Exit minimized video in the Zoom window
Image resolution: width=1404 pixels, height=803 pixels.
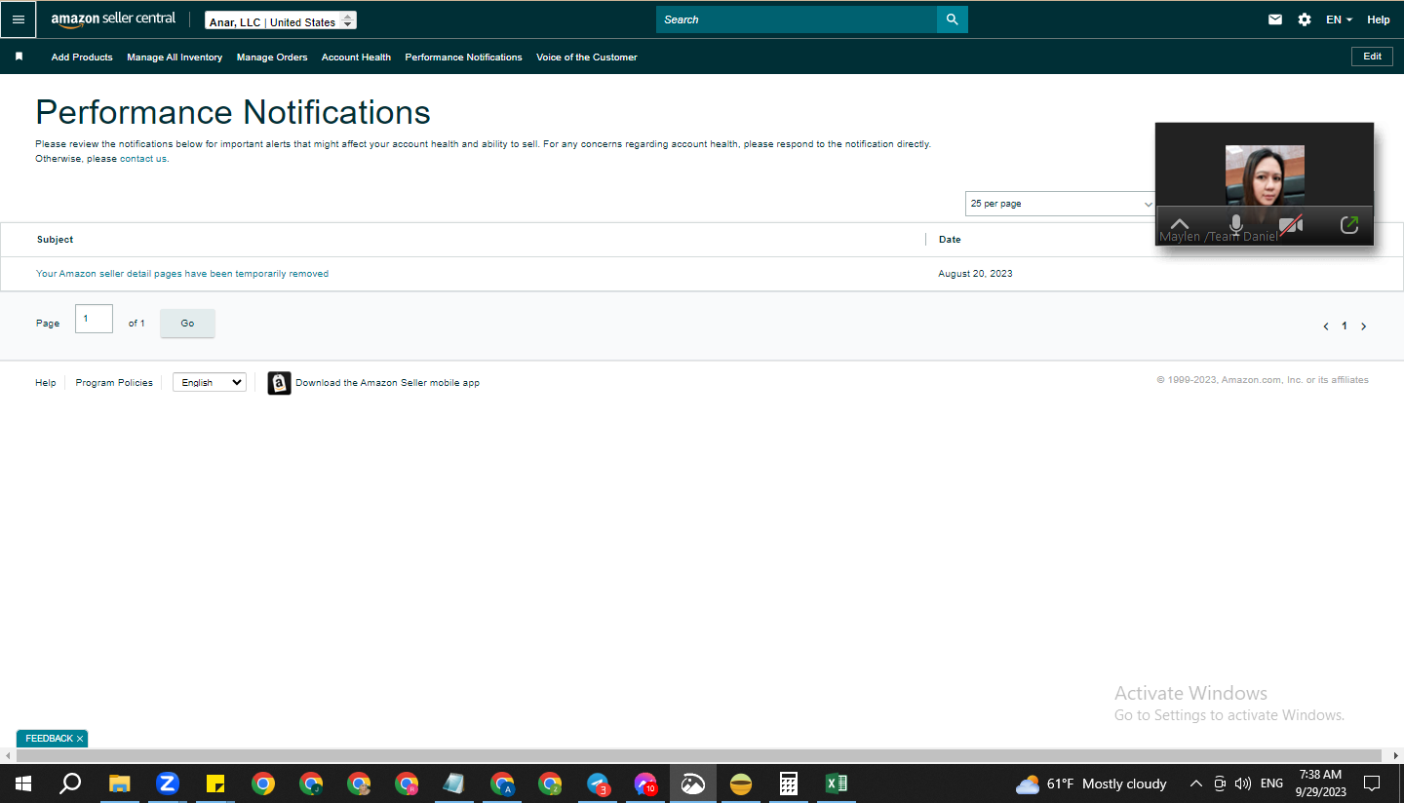click(x=1349, y=225)
